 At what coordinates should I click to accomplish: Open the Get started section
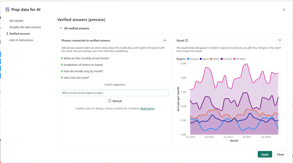pyautogui.click(x=16, y=21)
